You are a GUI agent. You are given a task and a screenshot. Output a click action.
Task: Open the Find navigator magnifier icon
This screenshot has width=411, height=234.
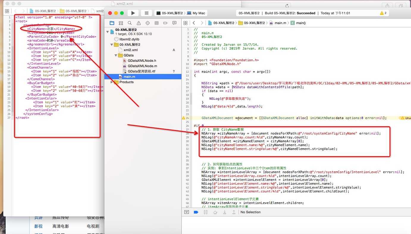pos(130,23)
